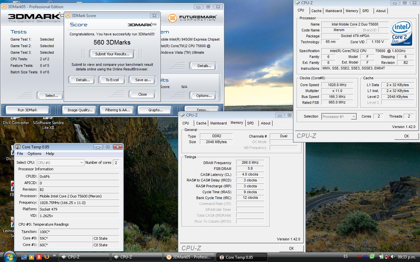The image size is (420, 262).
Task: Switch to Core Temp 0.95 taskbar button
Action: coord(241,257)
